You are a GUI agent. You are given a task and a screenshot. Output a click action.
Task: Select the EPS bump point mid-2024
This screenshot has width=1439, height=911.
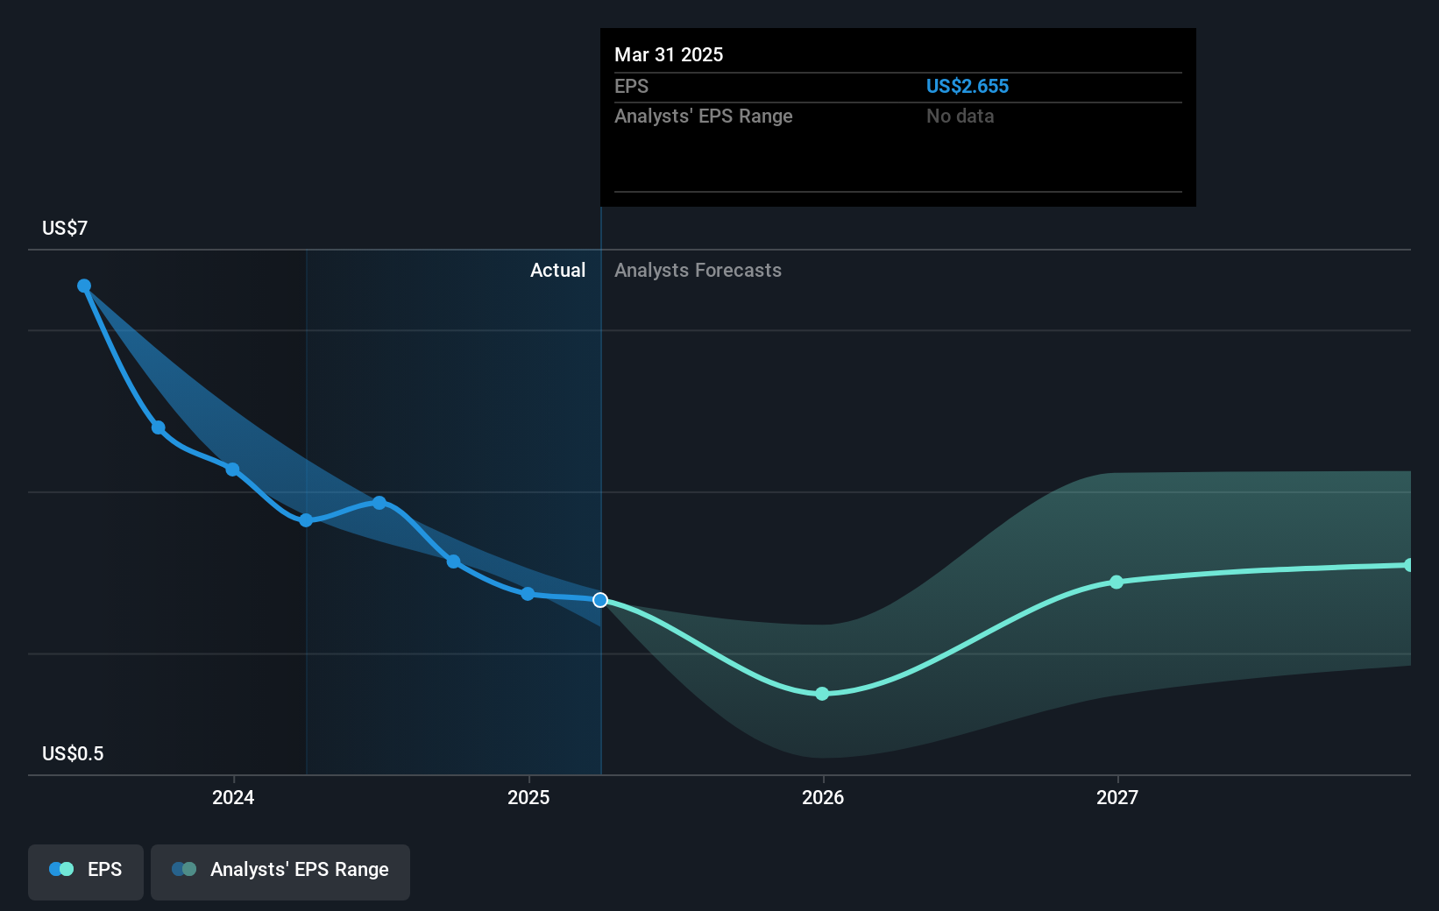click(379, 503)
